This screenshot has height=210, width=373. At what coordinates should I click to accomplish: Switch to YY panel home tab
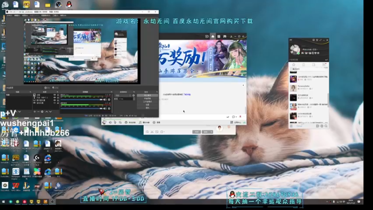[x=294, y=65]
